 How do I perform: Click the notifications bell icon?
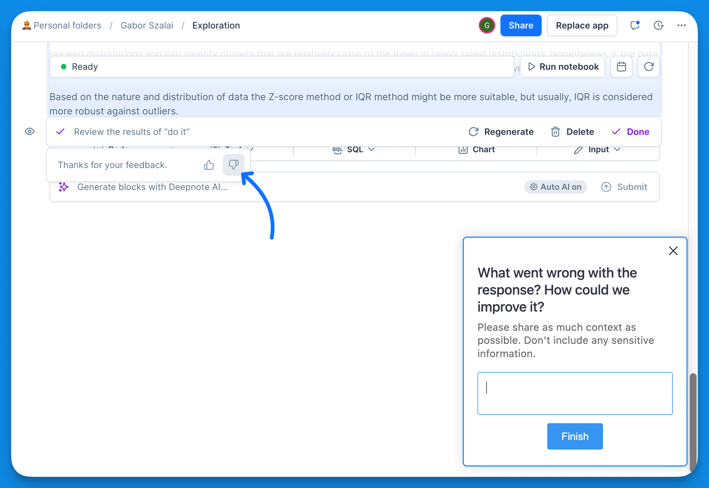(635, 25)
